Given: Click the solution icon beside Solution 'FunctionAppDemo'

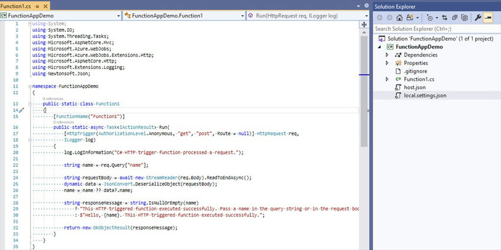Looking at the screenshot, I should coord(382,39).
